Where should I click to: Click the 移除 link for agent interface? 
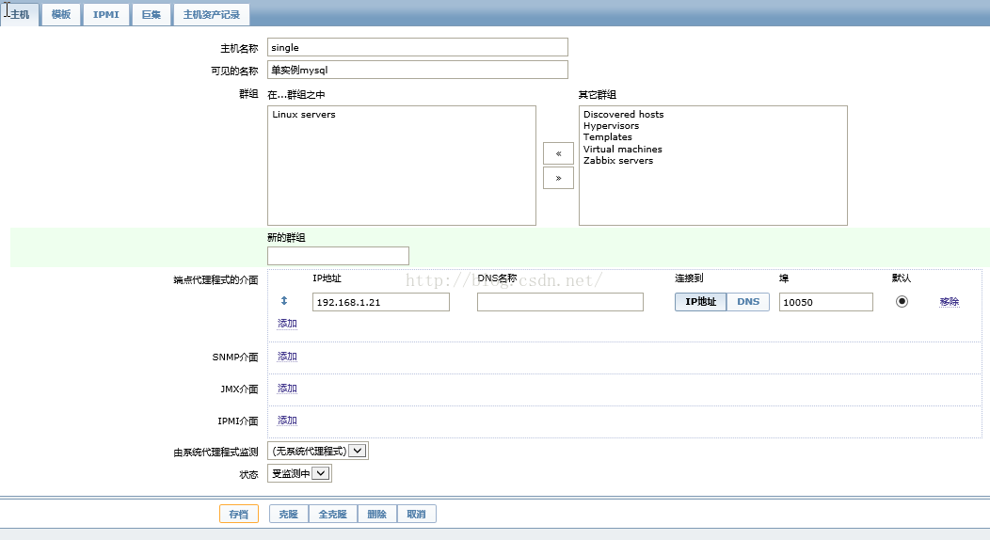(x=949, y=302)
